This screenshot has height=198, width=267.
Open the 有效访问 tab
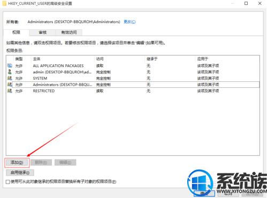click(x=69, y=33)
